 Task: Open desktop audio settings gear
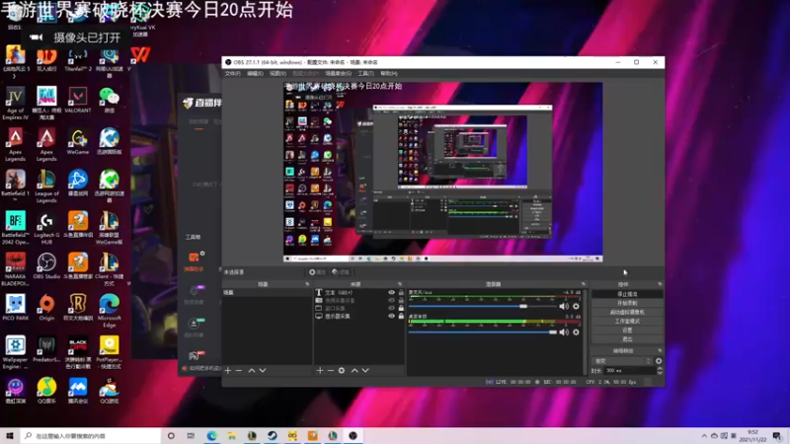point(576,333)
